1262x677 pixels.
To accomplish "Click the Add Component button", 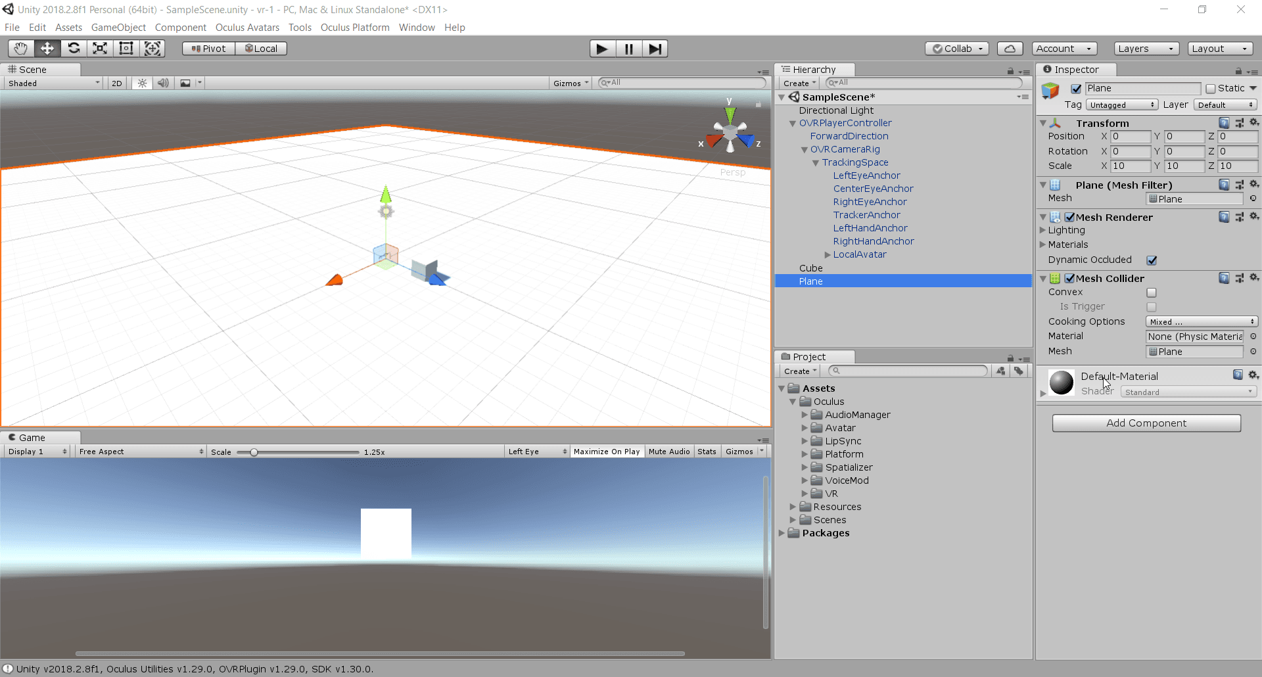I will point(1146,423).
